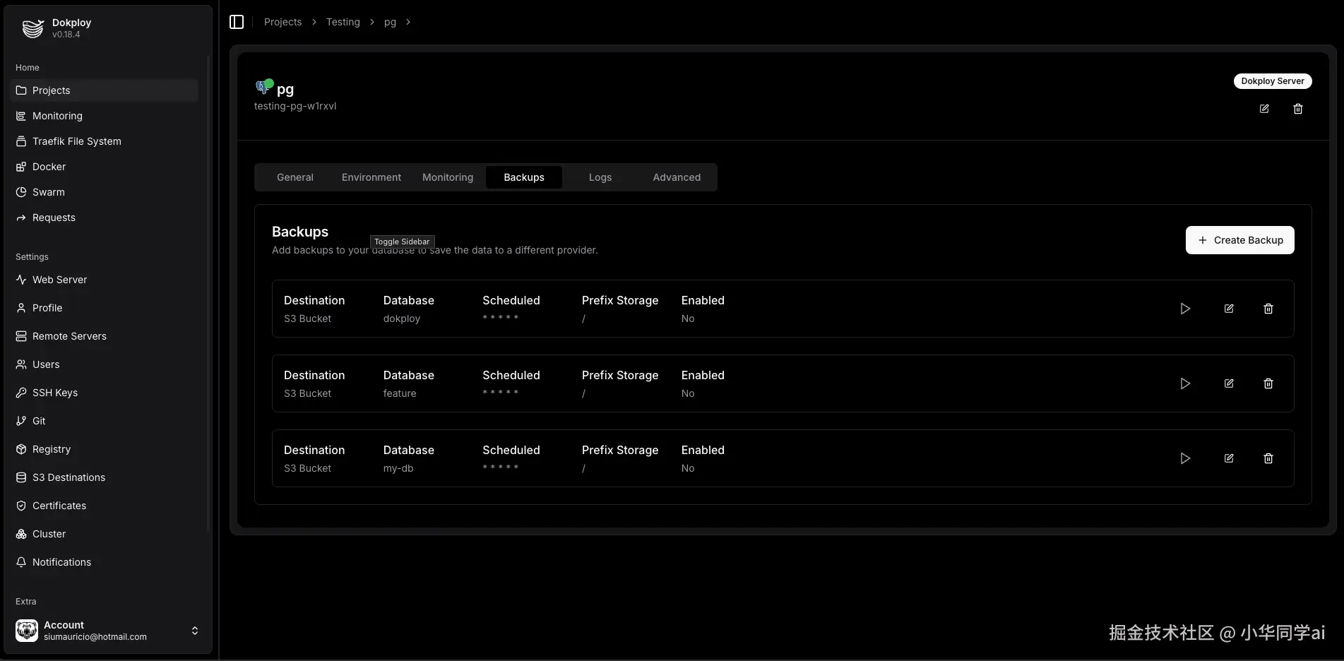This screenshot has height=661, width=1344.
Task: Edit the dokploy database backup
Action: (1229, 309)
